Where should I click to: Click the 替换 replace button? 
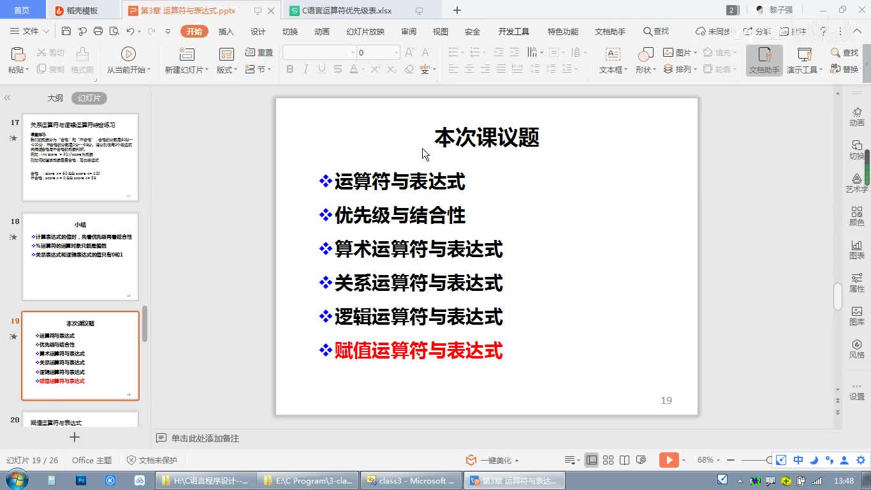click(x=845, y=69)
